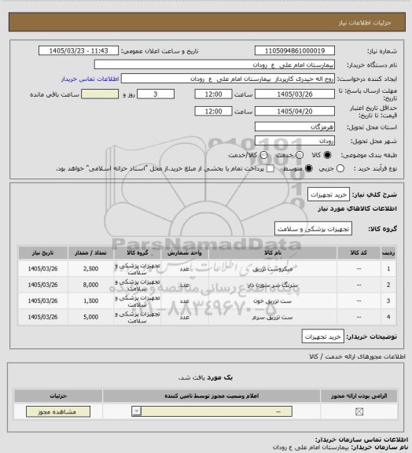
Task: Click the شماره نیاز number field
Action: [295, 50]
